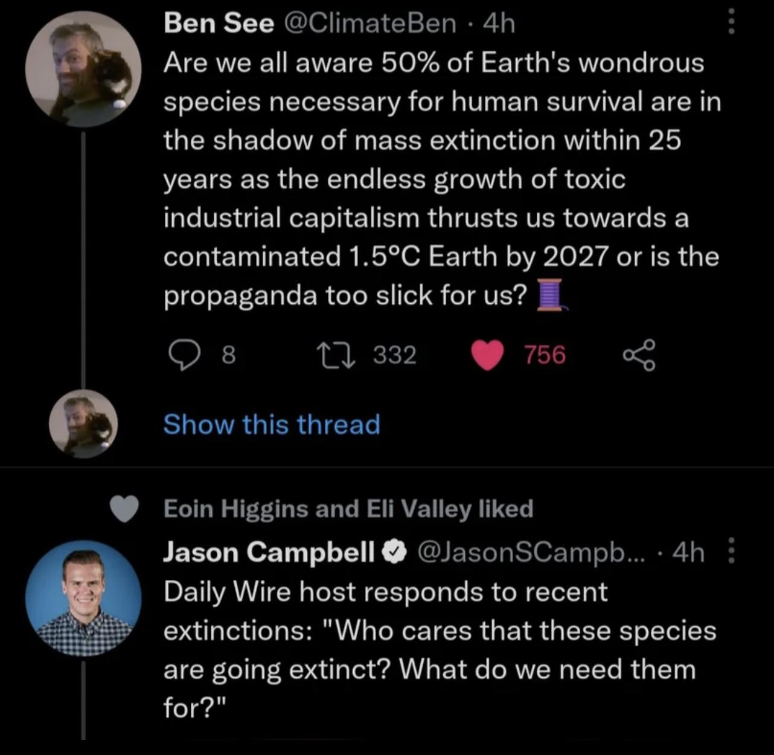774x755 pixels.
Task: Click the Show this thread link
Action: [x=272, y=424]
